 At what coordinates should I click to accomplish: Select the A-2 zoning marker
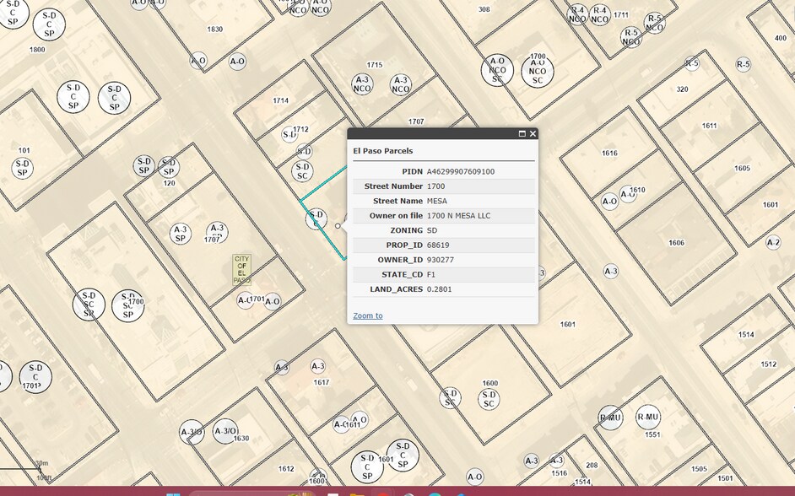pos(773,242)
